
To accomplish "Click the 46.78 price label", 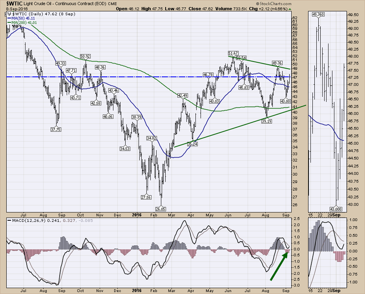I will click(x=208, y=74).
